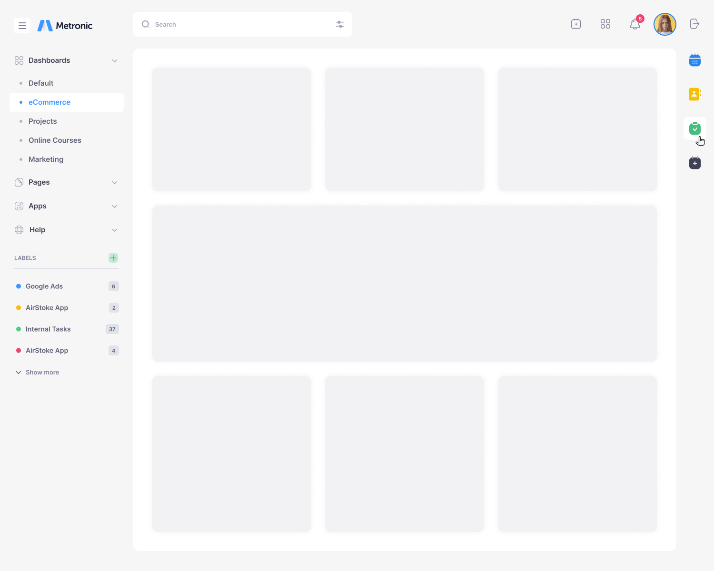
Task: Click into the Search input field
Action: pos(238,24)
